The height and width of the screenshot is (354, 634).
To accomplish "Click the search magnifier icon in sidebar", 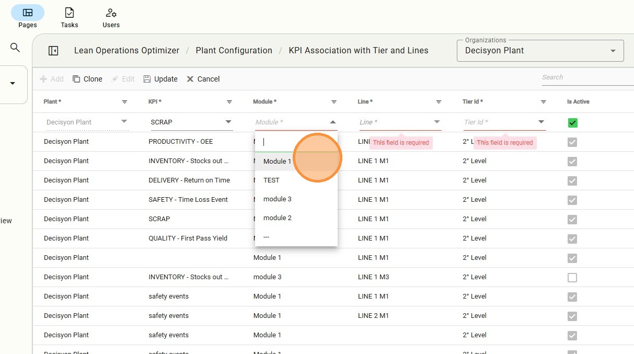I will (x=15, y=48).
